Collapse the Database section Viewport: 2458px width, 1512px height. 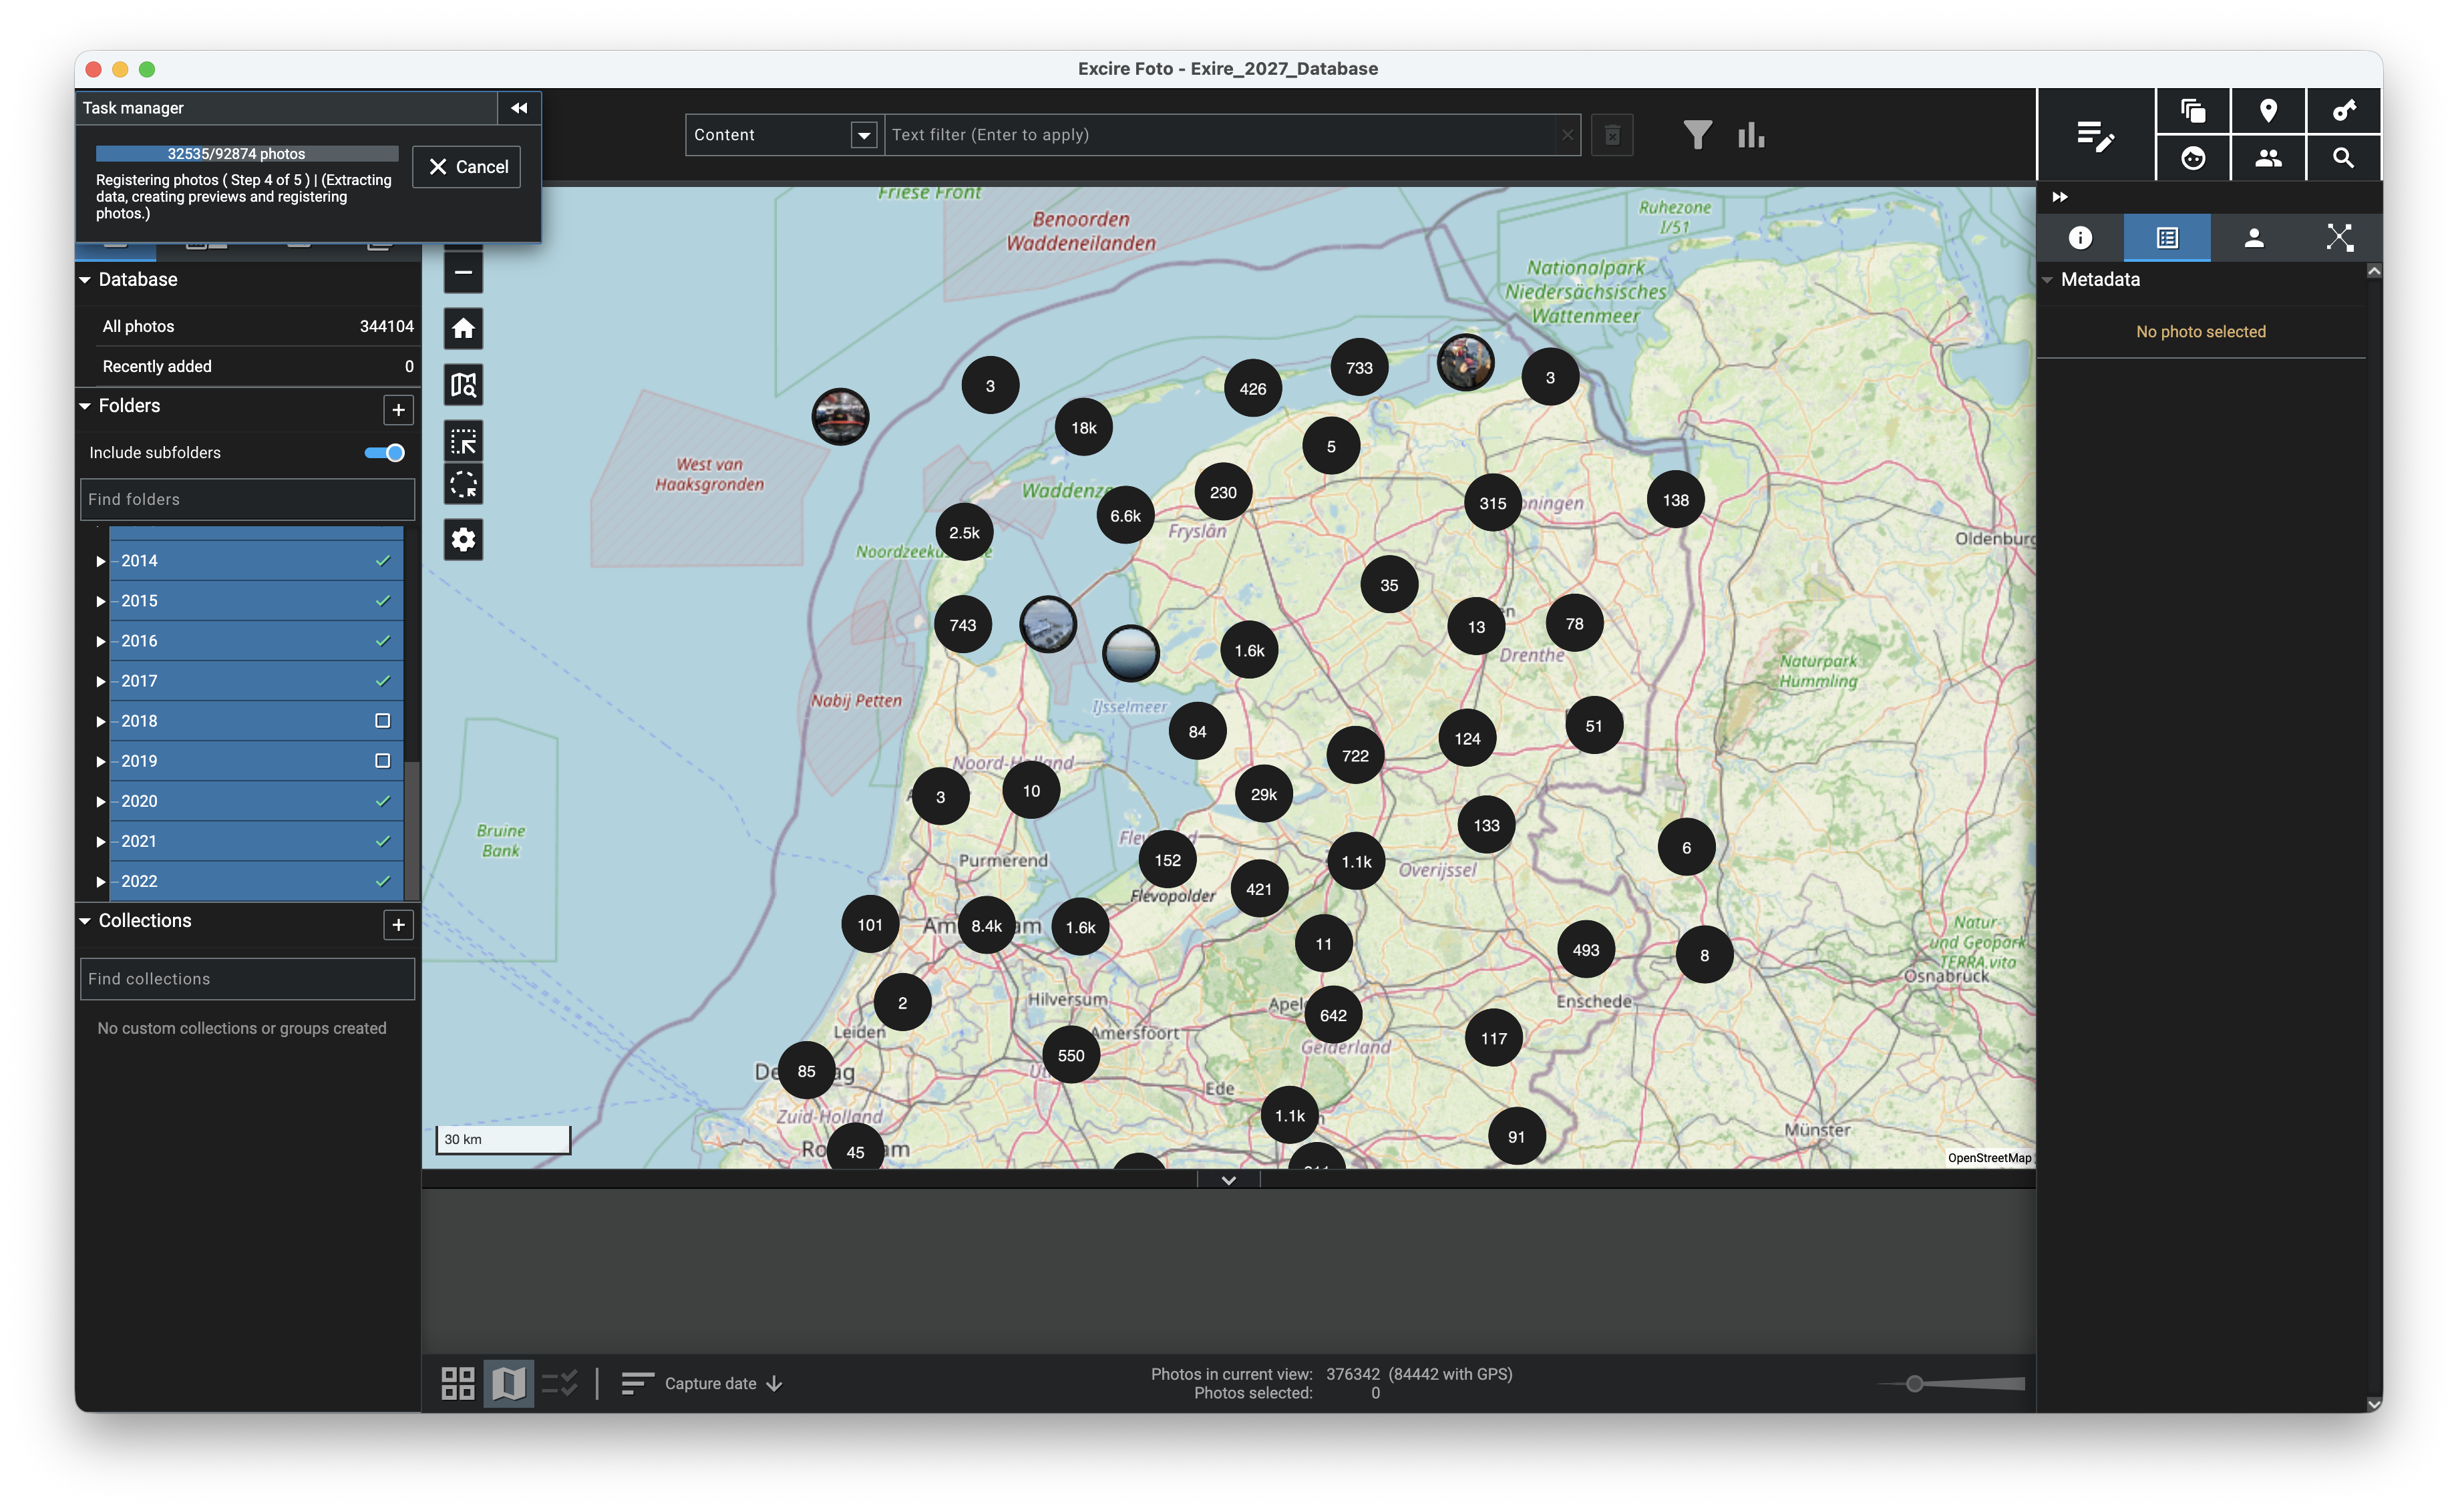pos(85,280)
